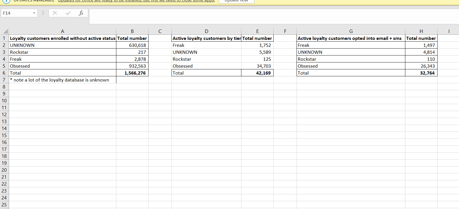Click the Cancel X icon in formula bar
Image resolution: width=459 pixels, height=209 pixels.
[x=55, y=13]
